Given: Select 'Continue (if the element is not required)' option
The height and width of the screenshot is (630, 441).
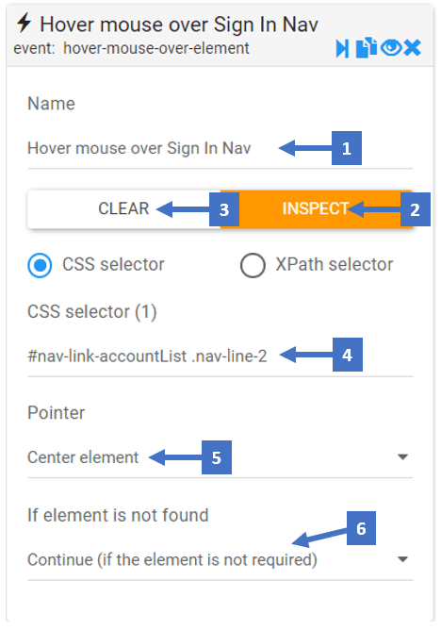Looking at the screenshot, I should coord(172,559).
